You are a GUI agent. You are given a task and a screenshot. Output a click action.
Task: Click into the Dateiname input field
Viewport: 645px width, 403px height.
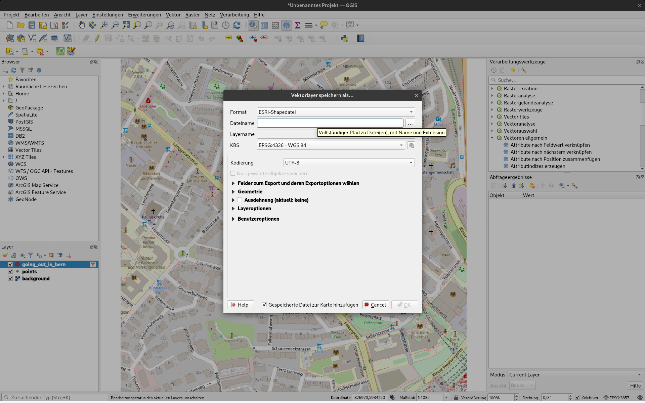(x=330, y=123)
